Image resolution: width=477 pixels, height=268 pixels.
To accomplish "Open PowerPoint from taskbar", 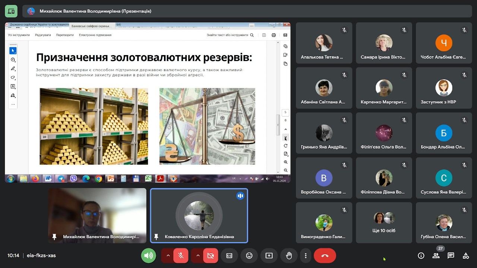I will 111,179.
